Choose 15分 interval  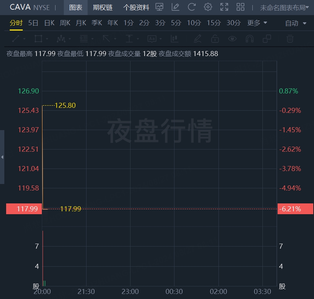click(214, 23)
